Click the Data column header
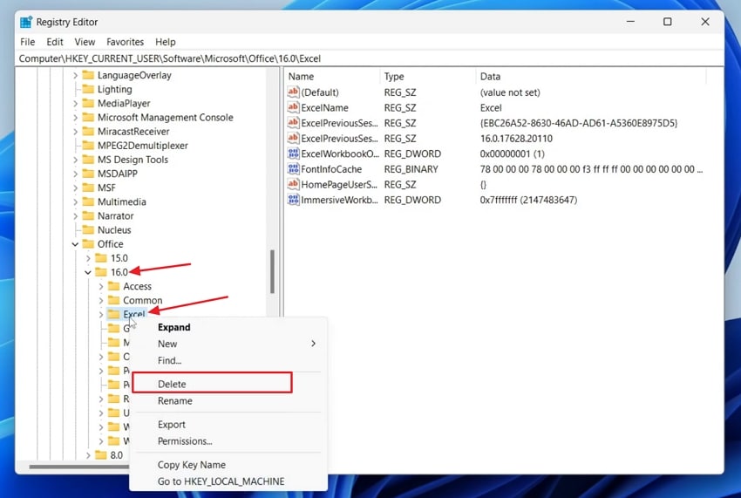The height and width of the screenshot is (498, 741). coord(591,76)
